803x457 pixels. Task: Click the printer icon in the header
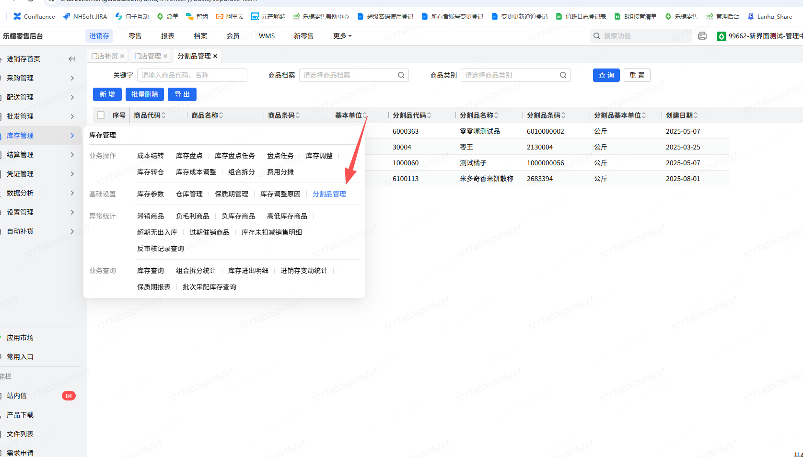pos(702,36)
